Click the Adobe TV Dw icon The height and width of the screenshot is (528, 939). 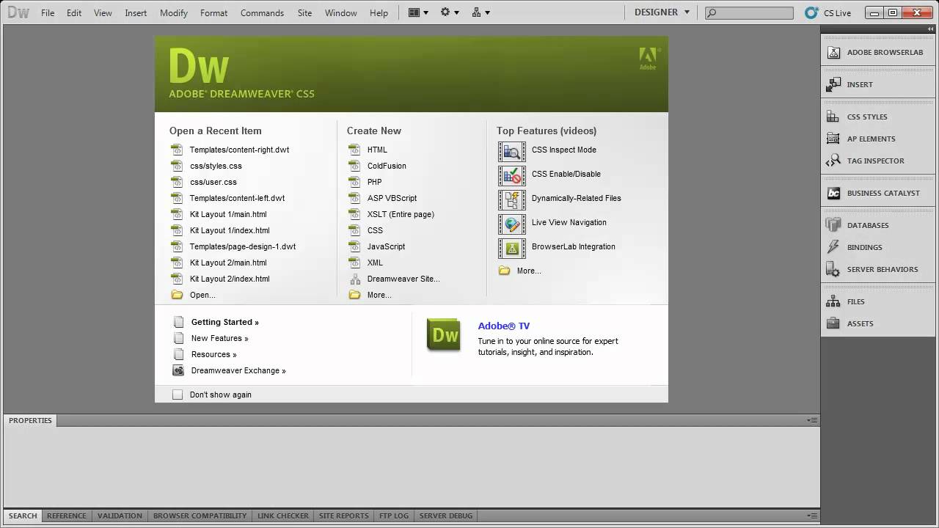(444, 335)
